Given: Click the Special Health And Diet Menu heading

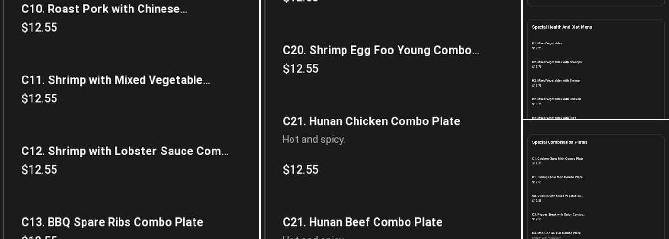Looking at the screenshot, I should [562, 27].
